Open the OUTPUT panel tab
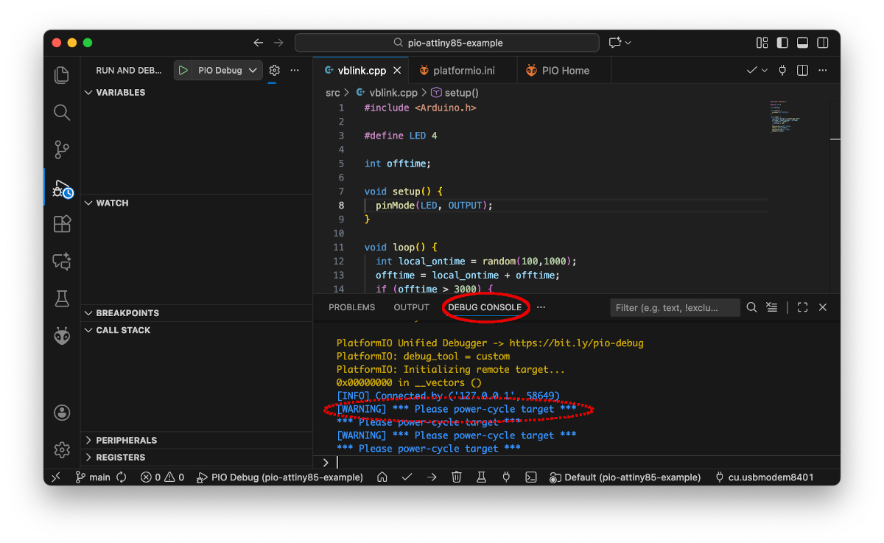The width and height of the screenshot is (884, 543). coord(411,307)
